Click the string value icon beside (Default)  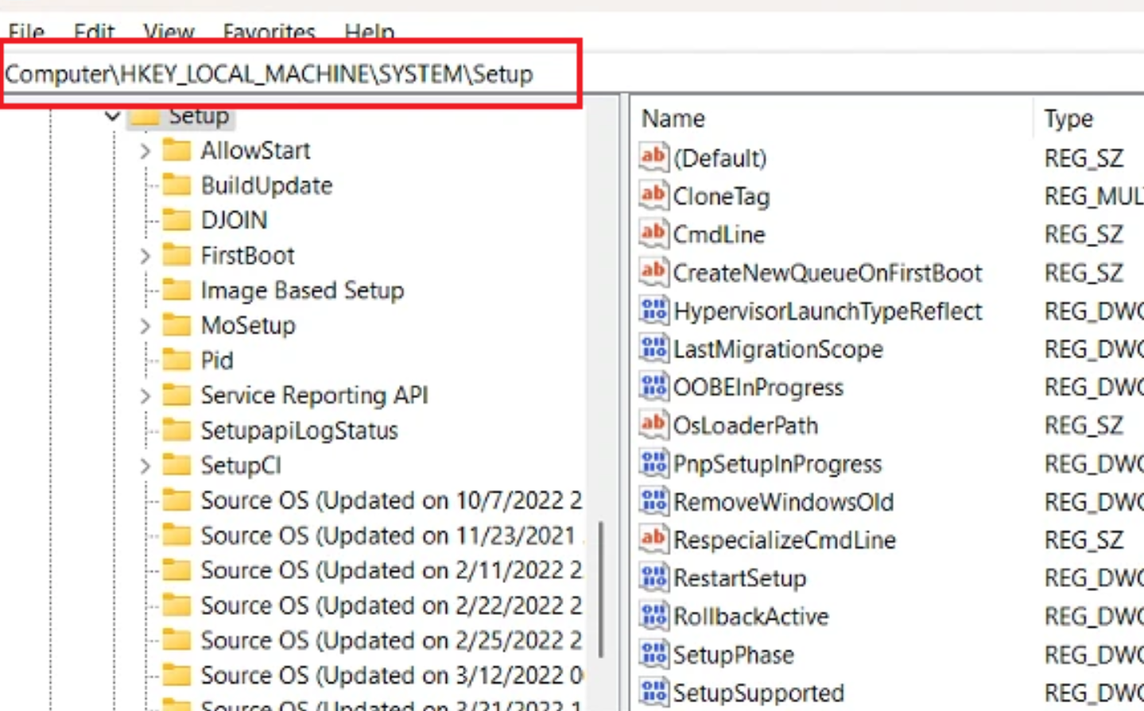(x=653, y=157)
